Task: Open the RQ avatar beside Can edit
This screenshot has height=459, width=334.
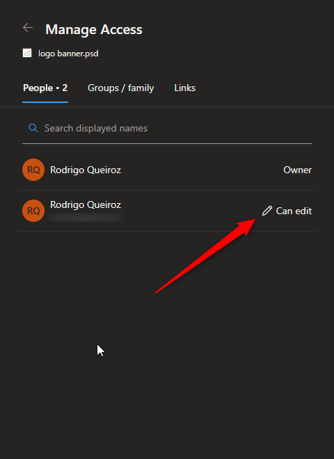Action: point(33,211)
